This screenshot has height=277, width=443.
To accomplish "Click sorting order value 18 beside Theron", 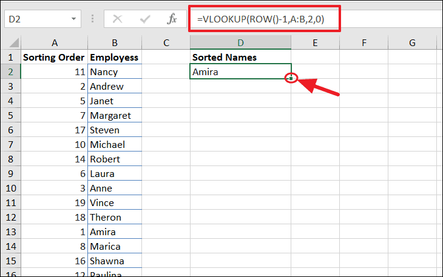I will (x=54, y=217).
